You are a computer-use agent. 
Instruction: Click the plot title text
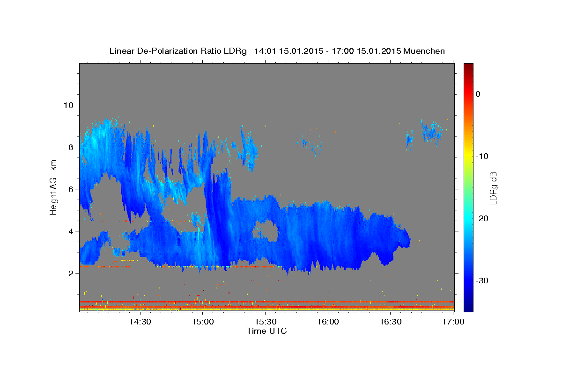tap(277, 51)
